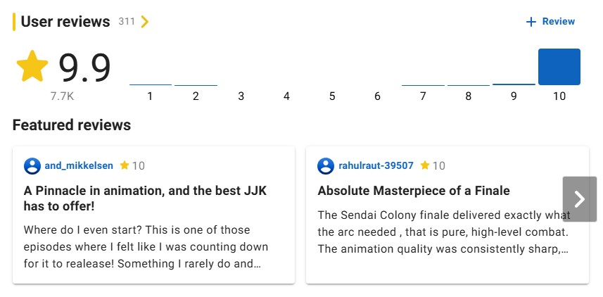The width and height of the screenshot is (603, 297).
Task: Select the 8-star rating histogram bar
Action: click(x=469, y=84)
